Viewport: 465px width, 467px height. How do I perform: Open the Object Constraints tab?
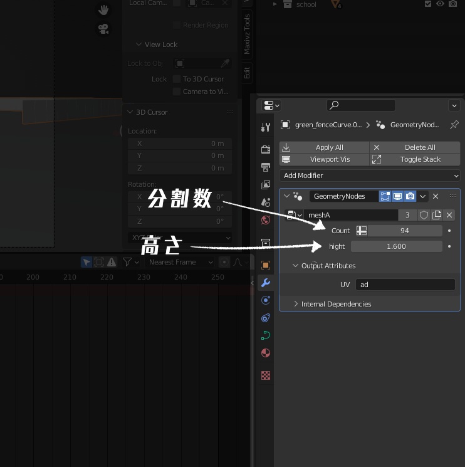pyautogui.click(x=266, y=318)
